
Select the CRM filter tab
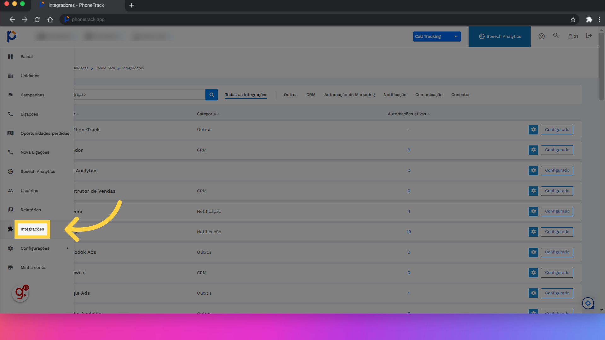(311, 95)
